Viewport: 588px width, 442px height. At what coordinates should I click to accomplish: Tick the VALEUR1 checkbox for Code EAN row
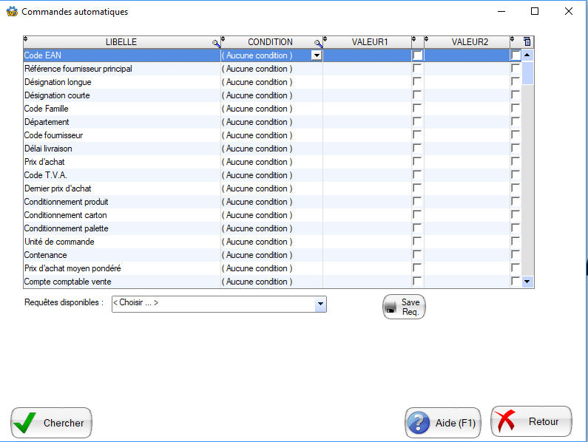418,55
